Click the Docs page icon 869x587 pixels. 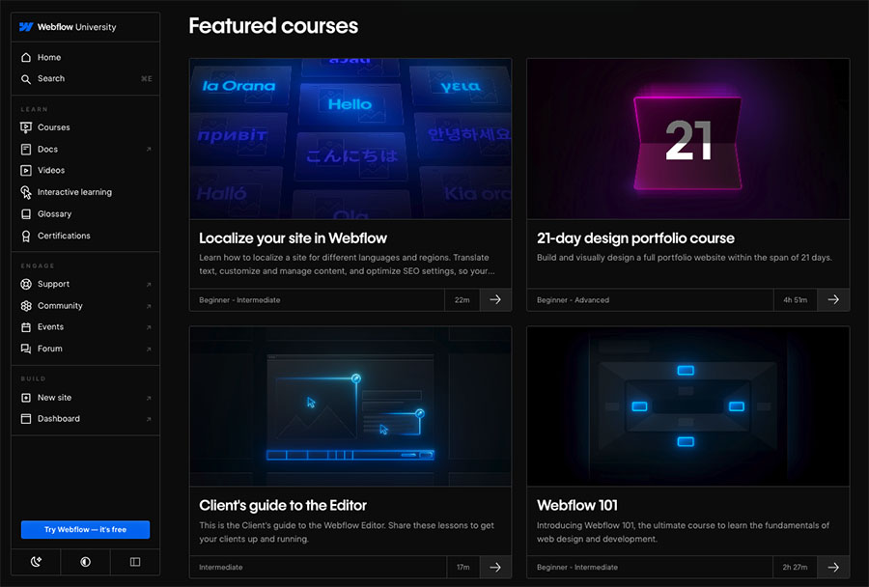click(26, 149)
